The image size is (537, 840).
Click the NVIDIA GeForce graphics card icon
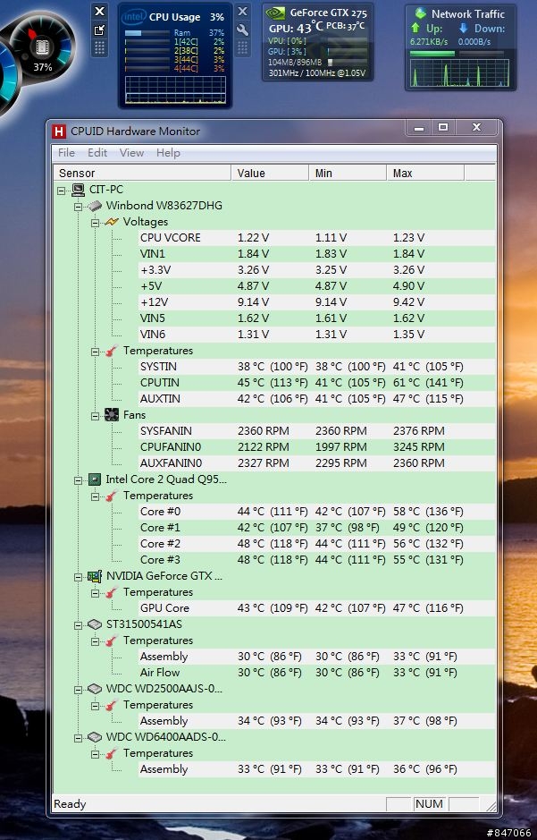(95, 576)
